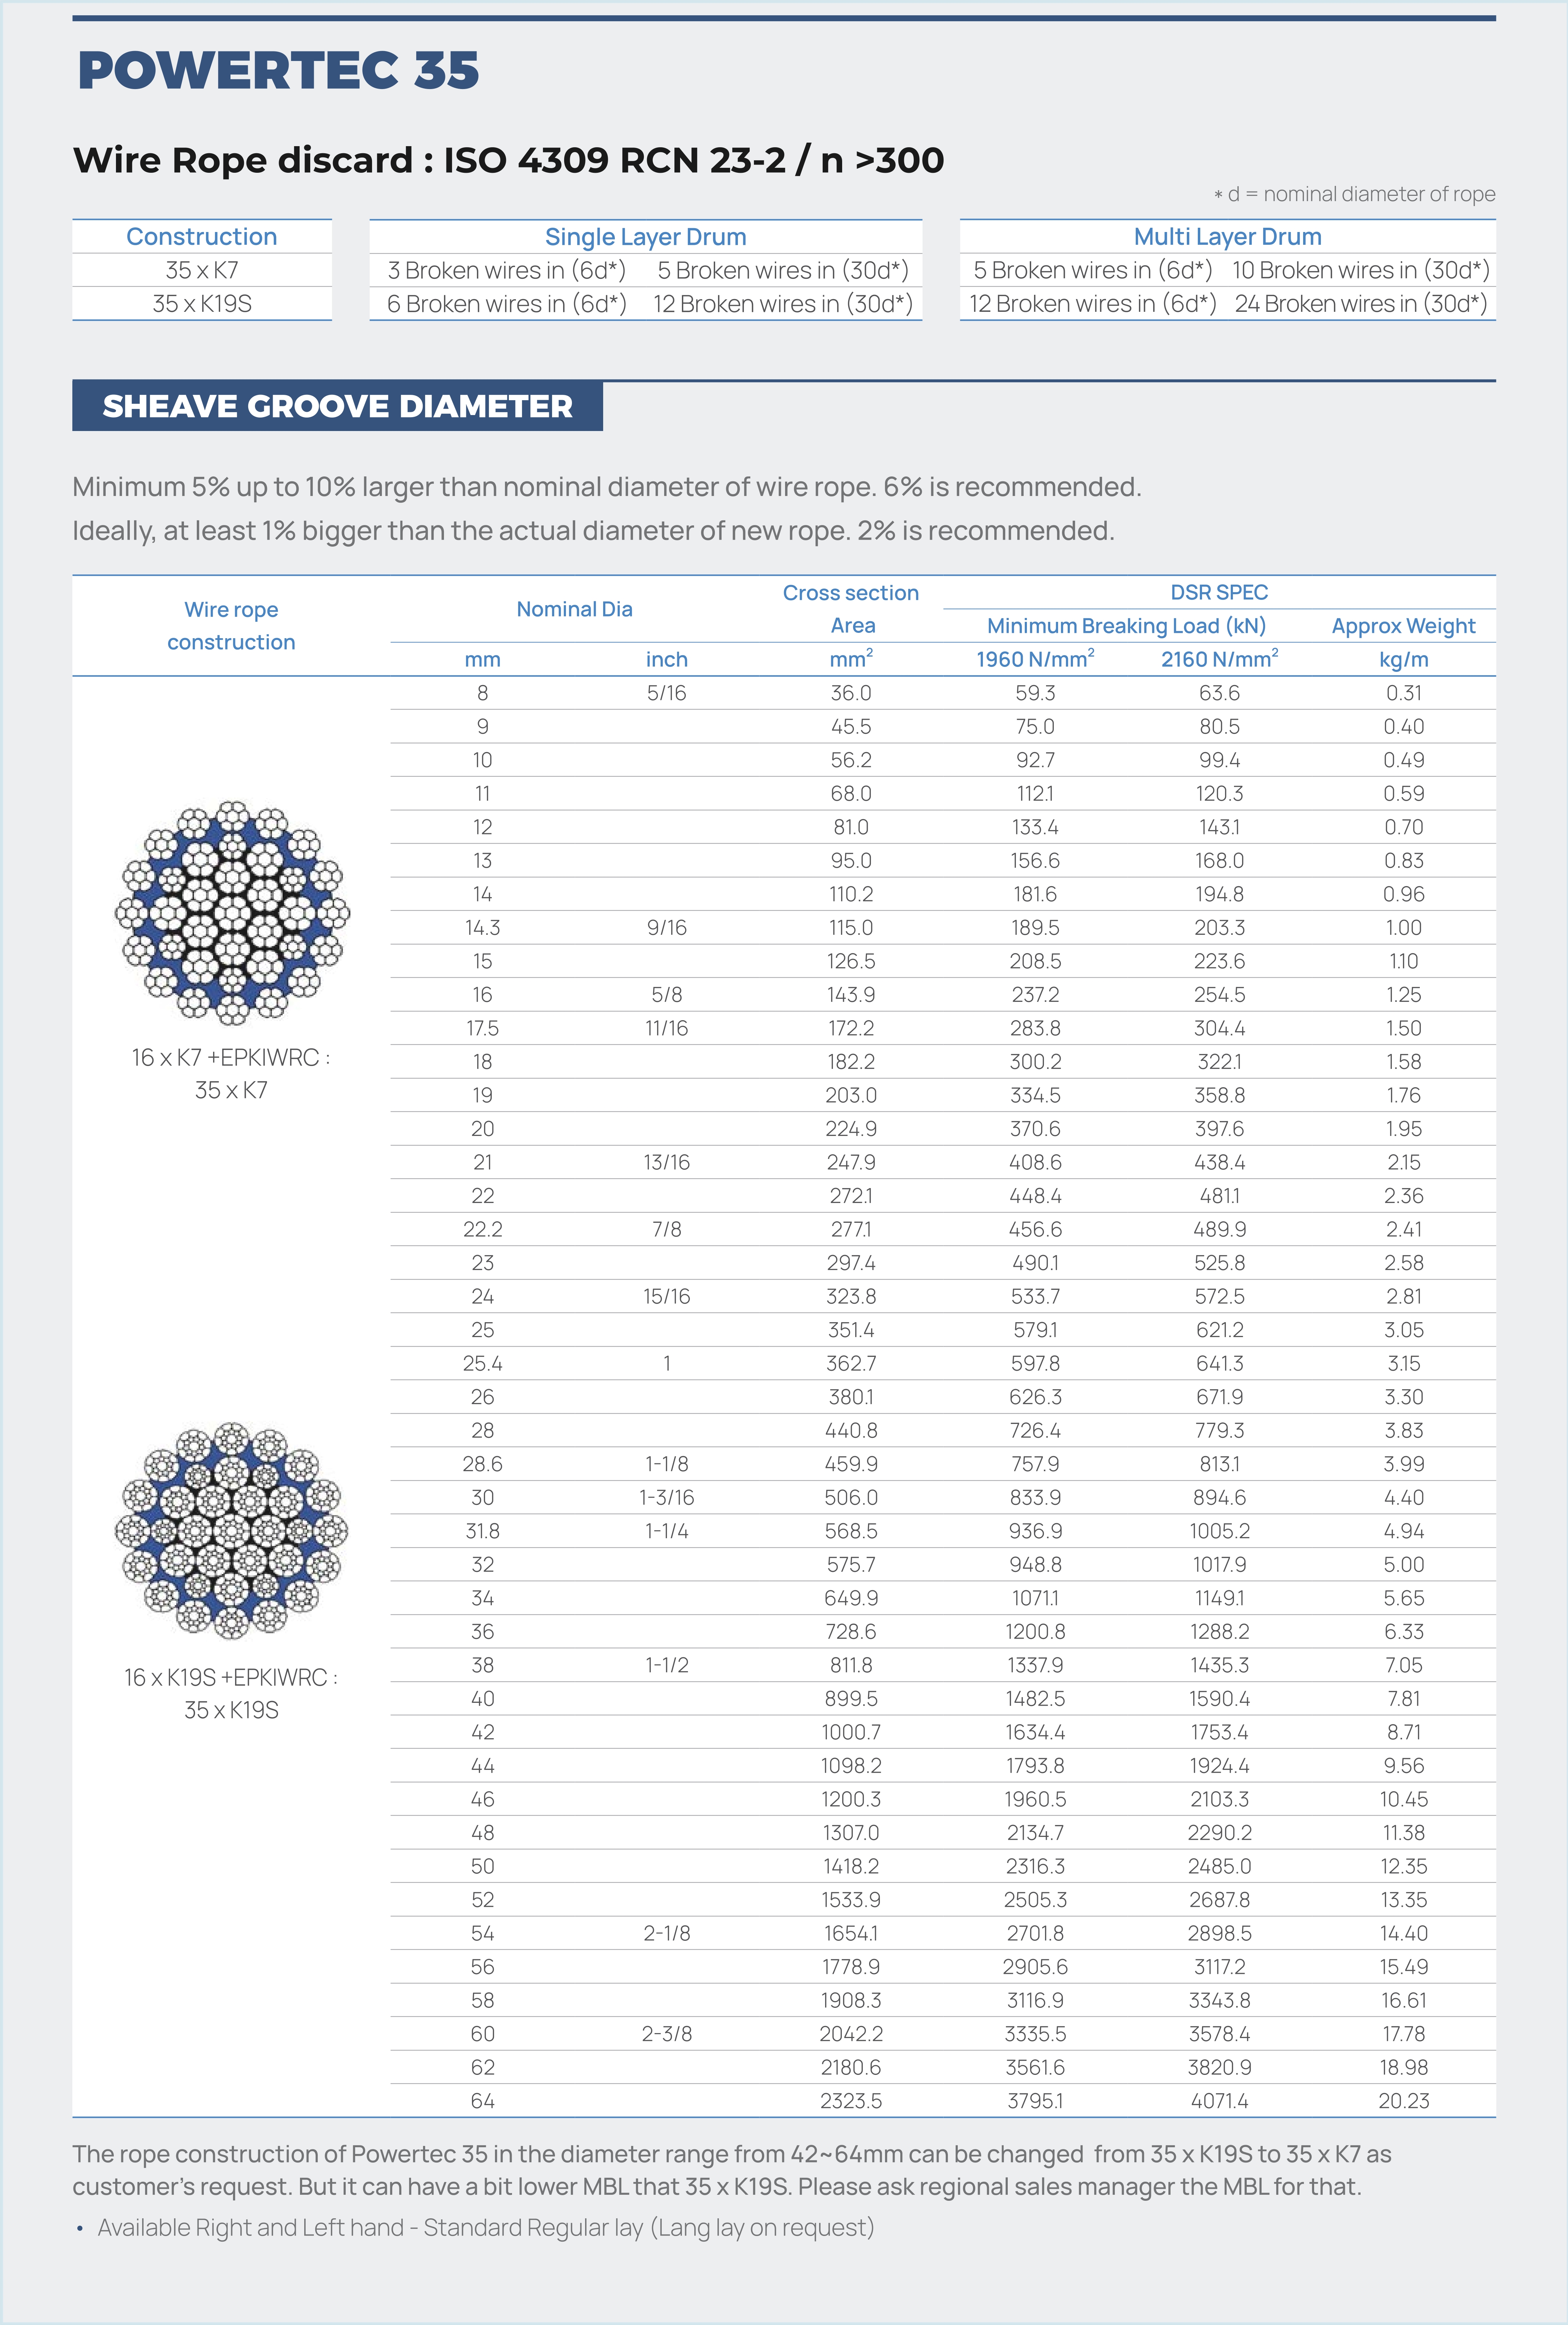Click the 1960 N/mm² column header
Viewport: 1568px width, 2325px height.
pos(1035,659)
